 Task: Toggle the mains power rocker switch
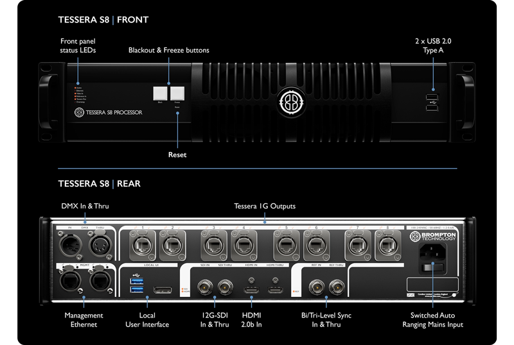coord(432,267)
